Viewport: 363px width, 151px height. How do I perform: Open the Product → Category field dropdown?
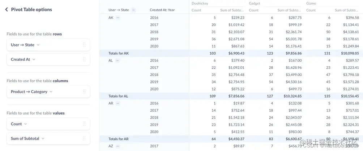[x=51, y=92]
